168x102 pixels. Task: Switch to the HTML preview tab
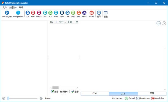[95, 93]
